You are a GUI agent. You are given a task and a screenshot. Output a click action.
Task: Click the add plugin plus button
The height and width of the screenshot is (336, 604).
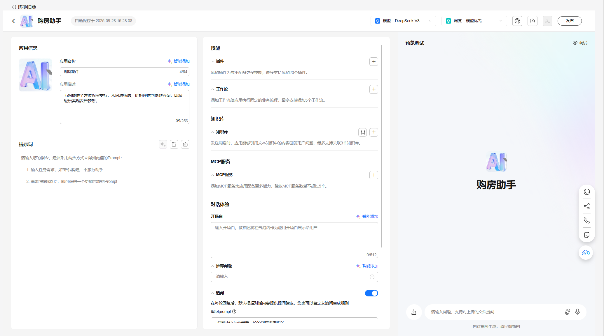tap(373, 61)
